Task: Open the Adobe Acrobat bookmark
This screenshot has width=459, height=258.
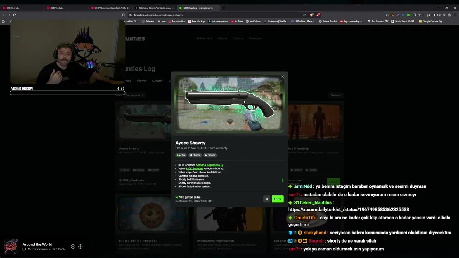Action: click(x=328, y=21)
